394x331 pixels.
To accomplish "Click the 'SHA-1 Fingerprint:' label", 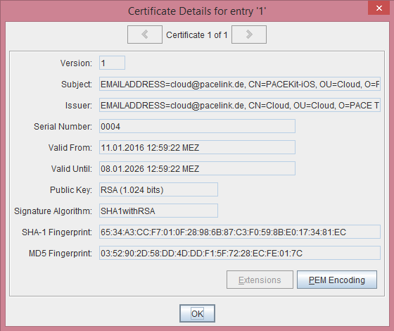I will click(x=57, y=232).
